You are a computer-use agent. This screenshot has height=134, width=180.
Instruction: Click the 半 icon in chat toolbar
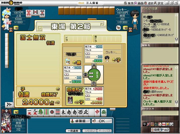tap(144, 124)
